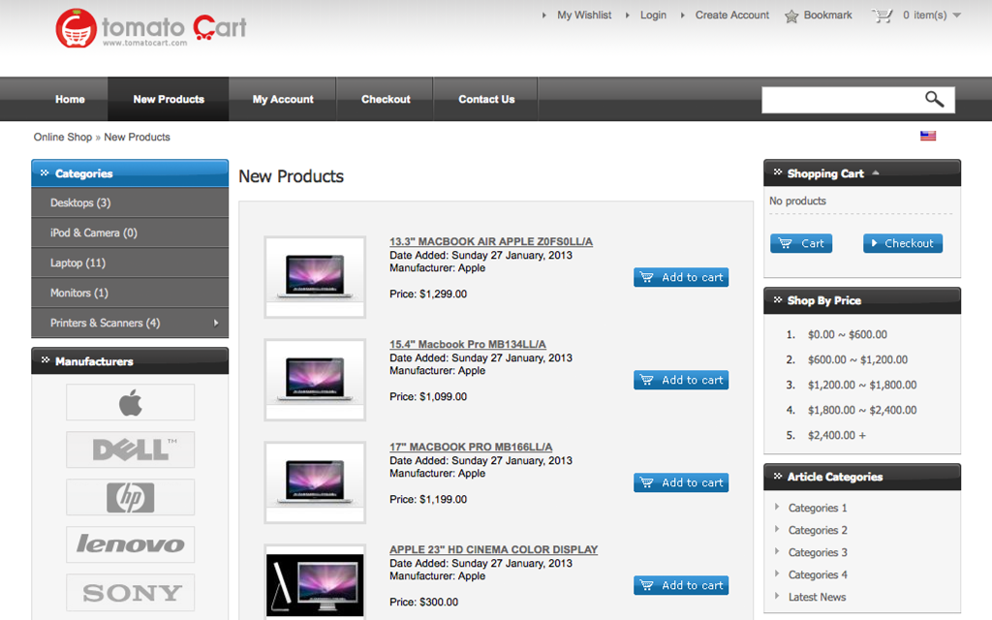Expand Categories 1 article category

pos(817,508)
